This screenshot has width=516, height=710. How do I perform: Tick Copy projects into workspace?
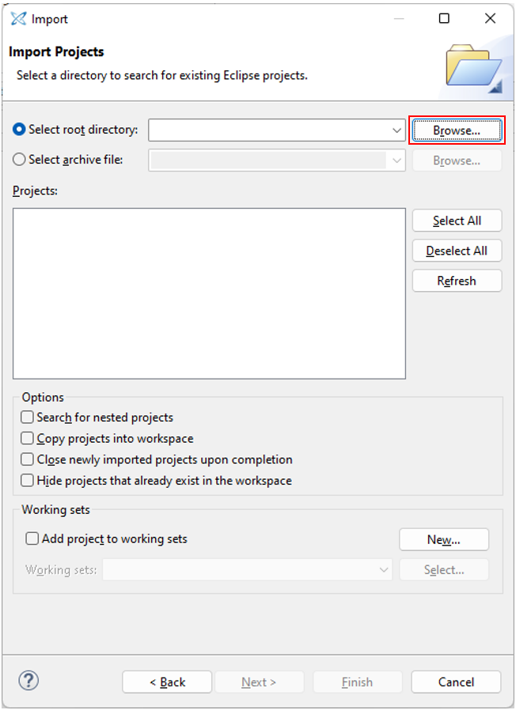coord(28,438)
